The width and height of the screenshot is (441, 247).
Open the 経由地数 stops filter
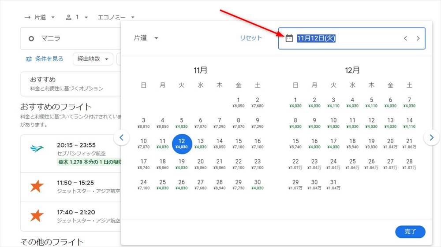[93, 59]
